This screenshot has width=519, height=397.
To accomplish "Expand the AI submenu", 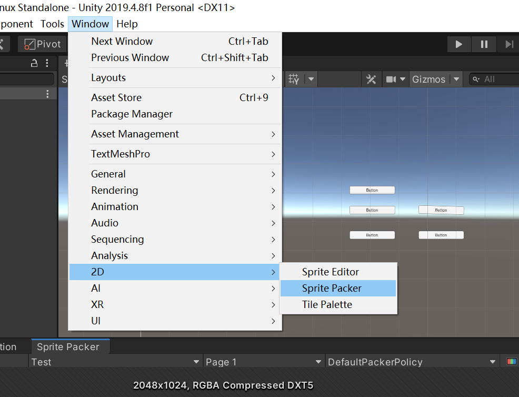I will (175, 289).
